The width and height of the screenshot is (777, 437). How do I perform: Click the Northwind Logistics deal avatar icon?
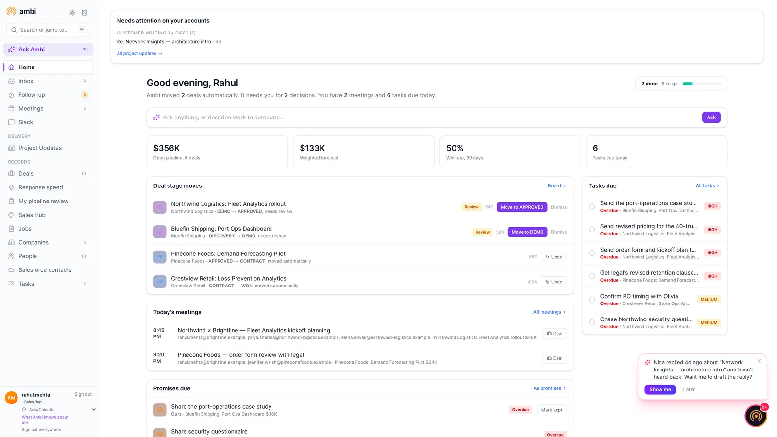click(160, 207)
